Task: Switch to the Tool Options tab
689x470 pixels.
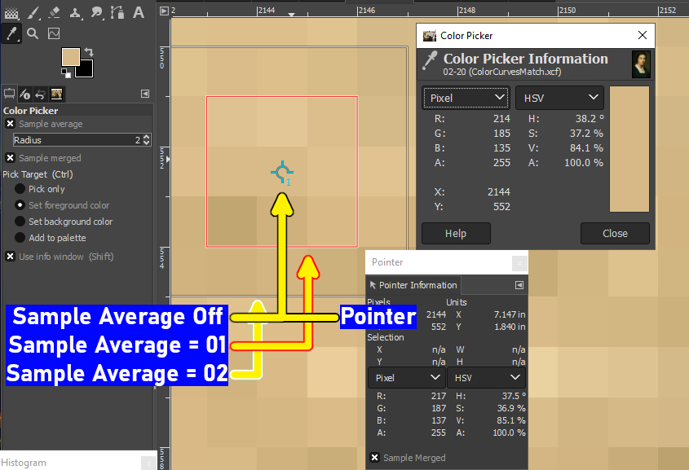Action: click(9, 94)
